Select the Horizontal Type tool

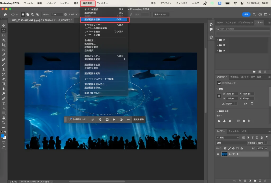click(x=4, y=103)
